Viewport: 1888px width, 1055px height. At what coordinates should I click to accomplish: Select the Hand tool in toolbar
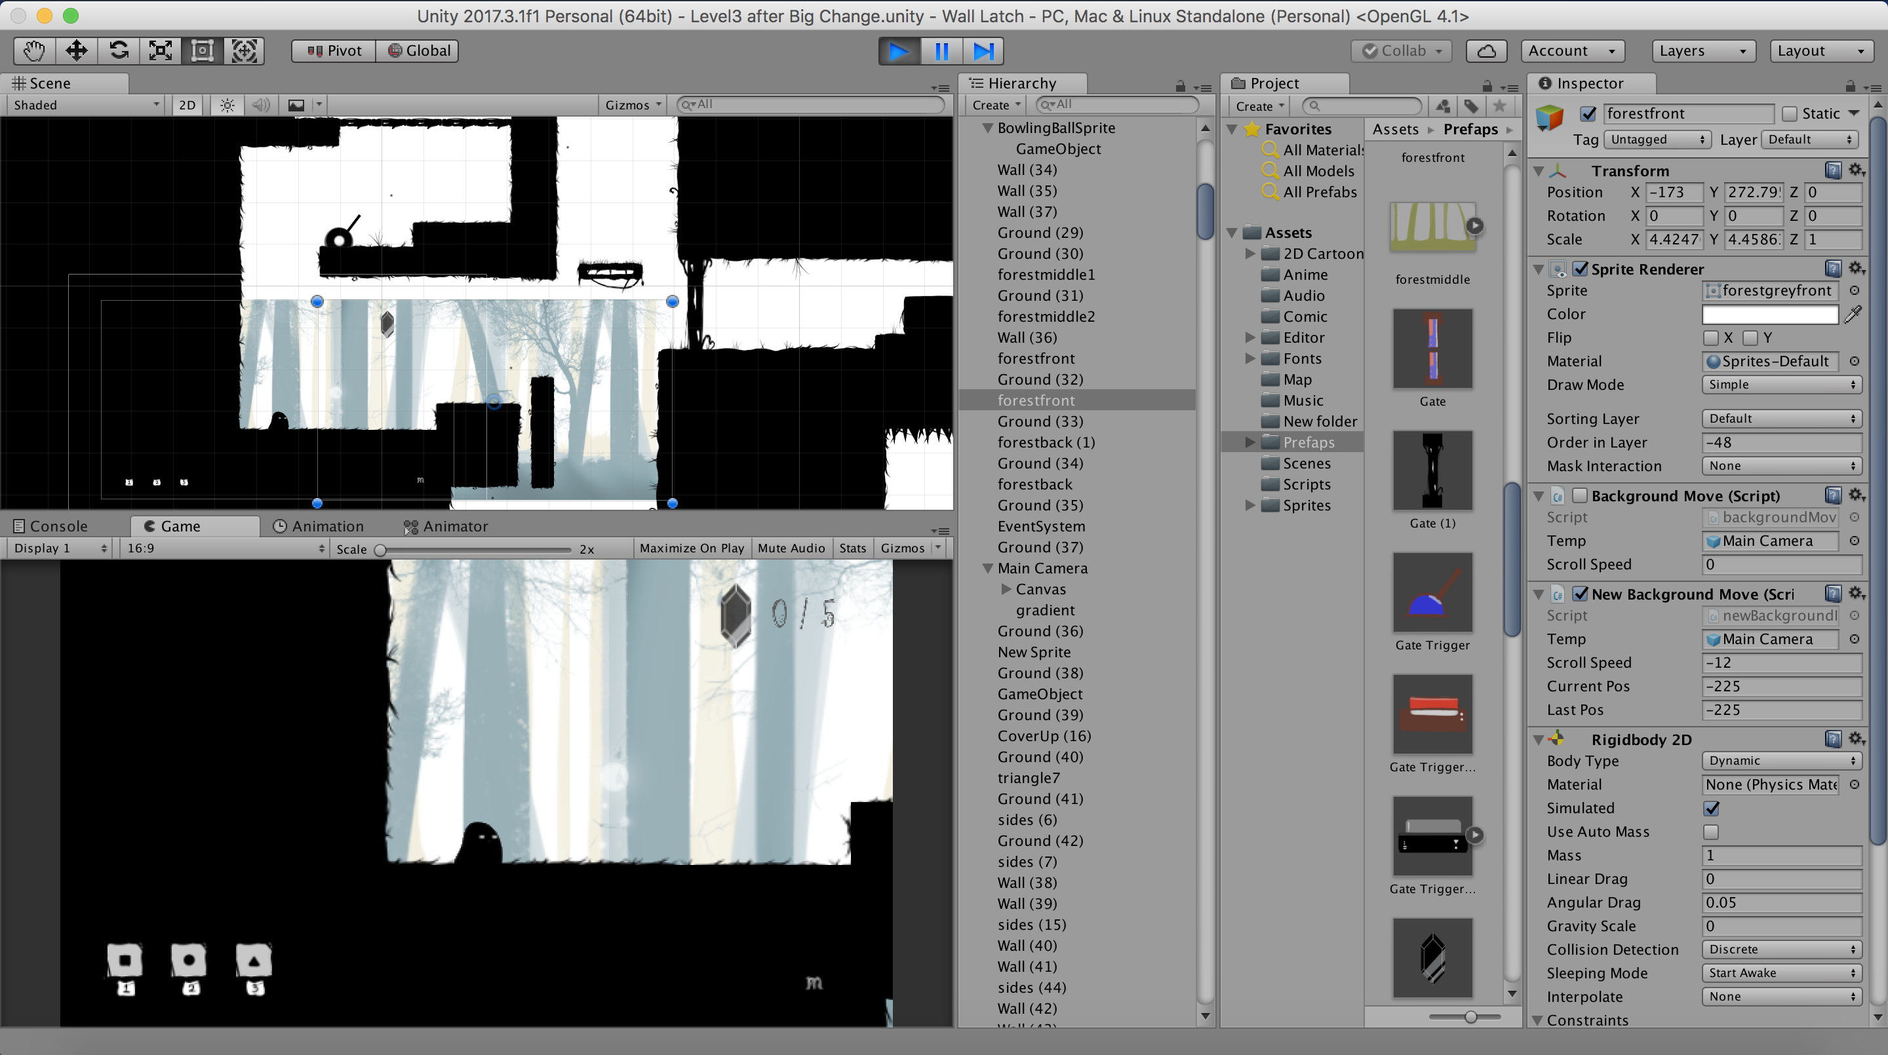point(33,50)
